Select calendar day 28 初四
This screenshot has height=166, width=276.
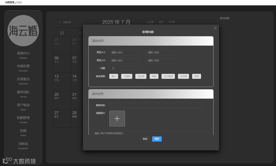coord(77,118)
